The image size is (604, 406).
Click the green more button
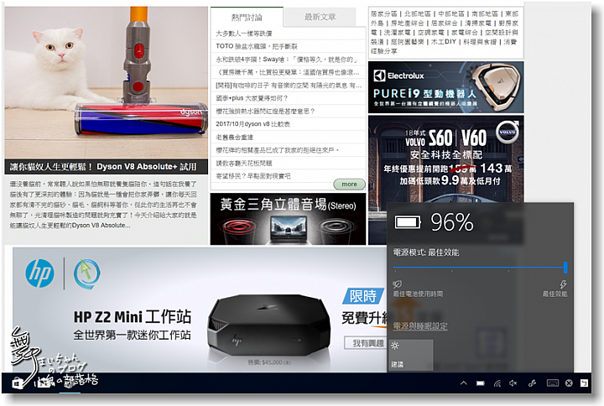349,184
